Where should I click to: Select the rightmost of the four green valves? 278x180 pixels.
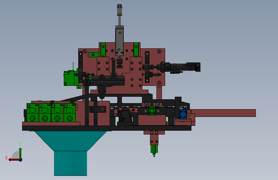tap(70, 112)
